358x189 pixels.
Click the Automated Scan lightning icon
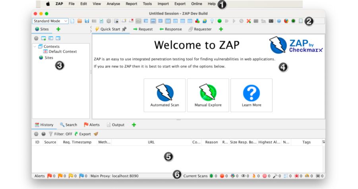click(164, 92)
